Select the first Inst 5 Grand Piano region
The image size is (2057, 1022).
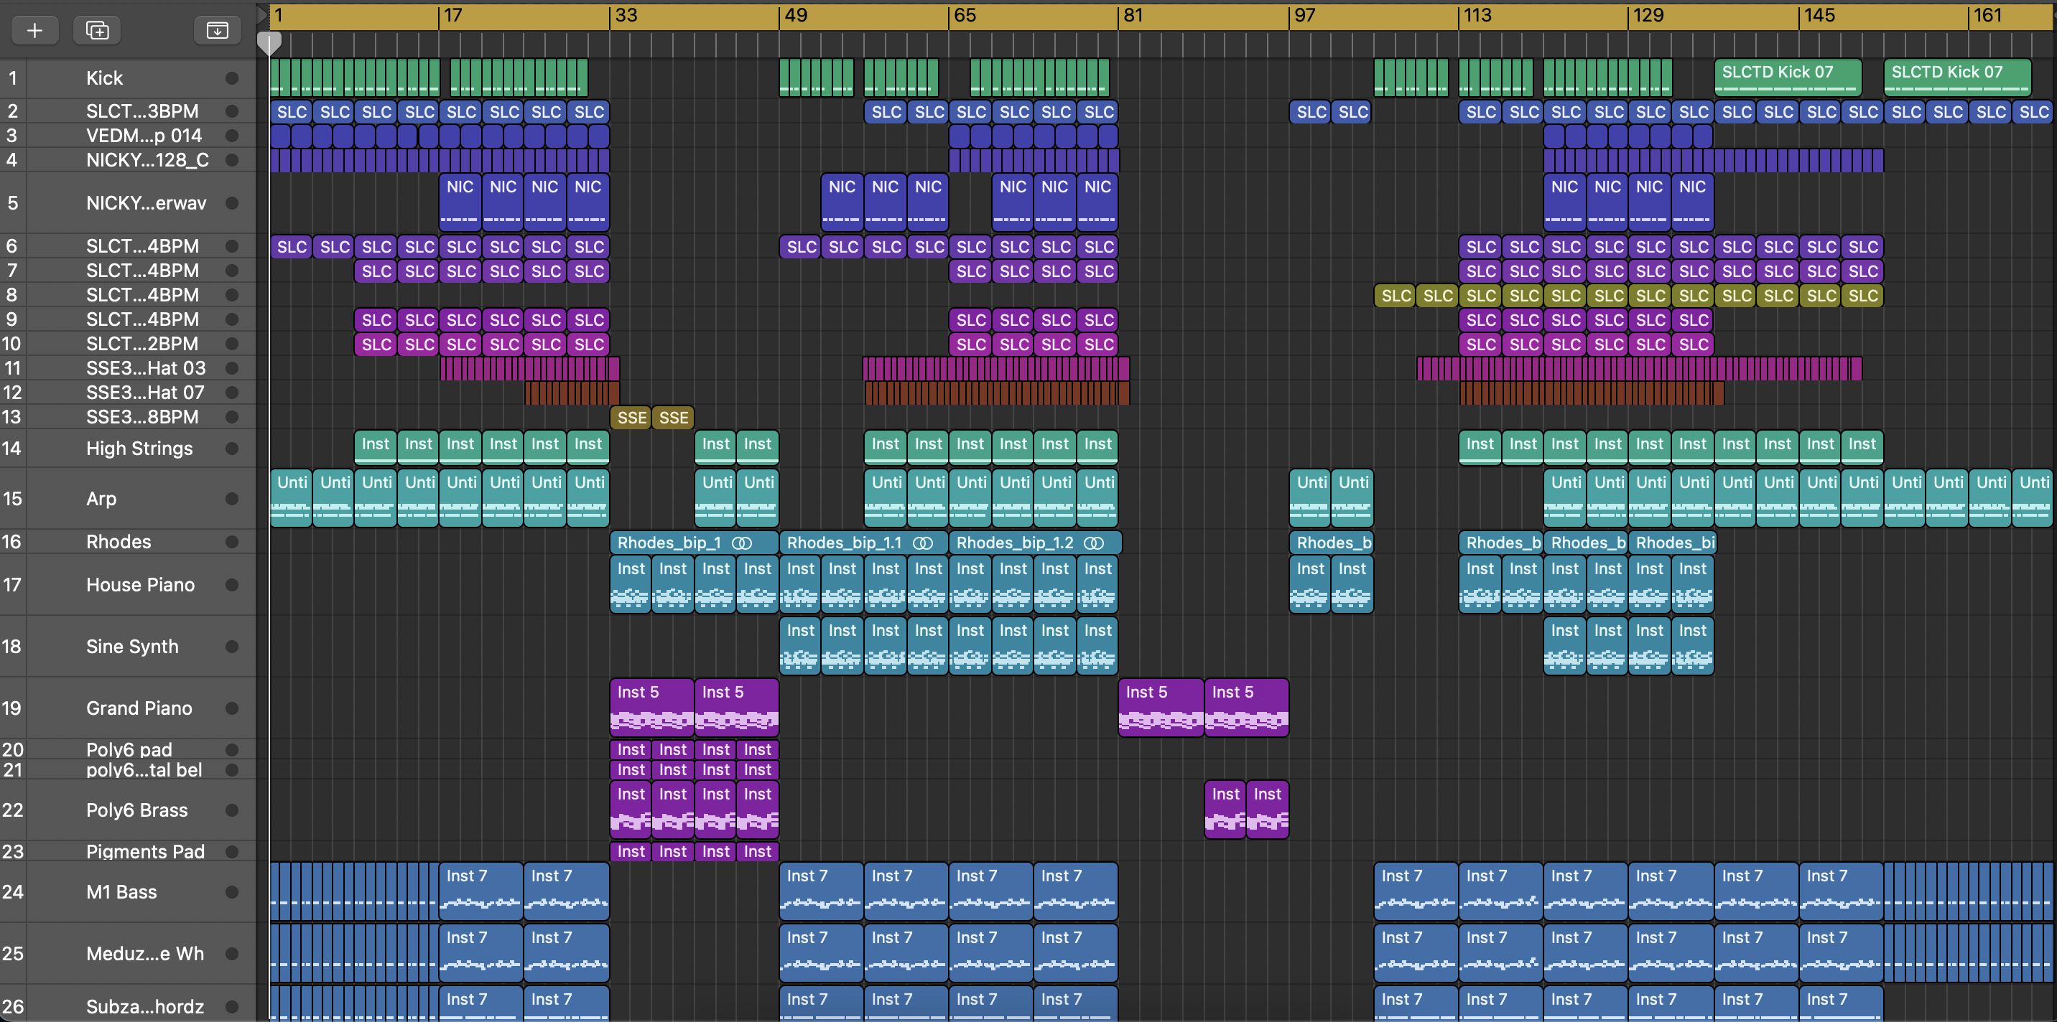[x=651, y=707]
